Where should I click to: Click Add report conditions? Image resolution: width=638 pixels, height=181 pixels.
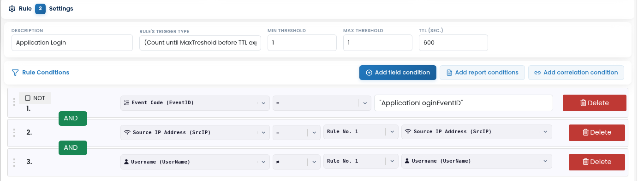[x=482, y=73]
